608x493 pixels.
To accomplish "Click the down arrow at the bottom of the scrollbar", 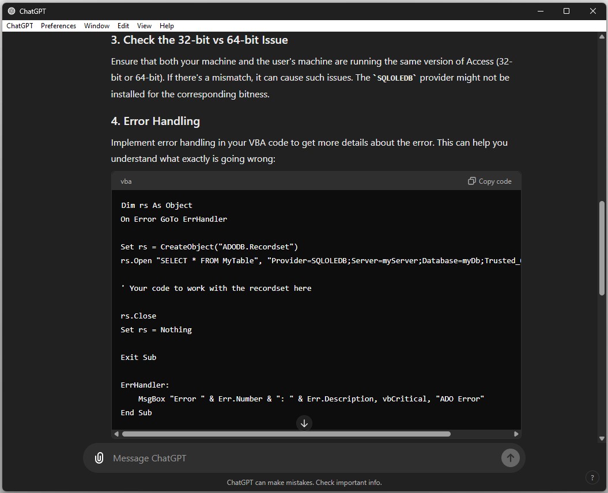I will point(602,438).
